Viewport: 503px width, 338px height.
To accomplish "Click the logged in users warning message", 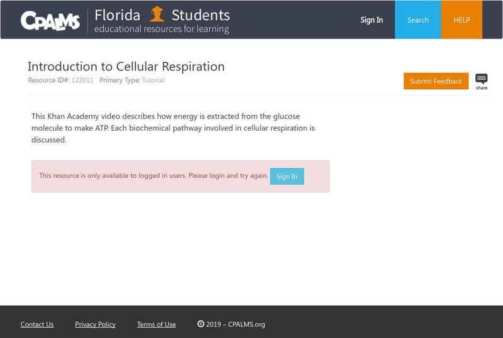I will point(153,176).
